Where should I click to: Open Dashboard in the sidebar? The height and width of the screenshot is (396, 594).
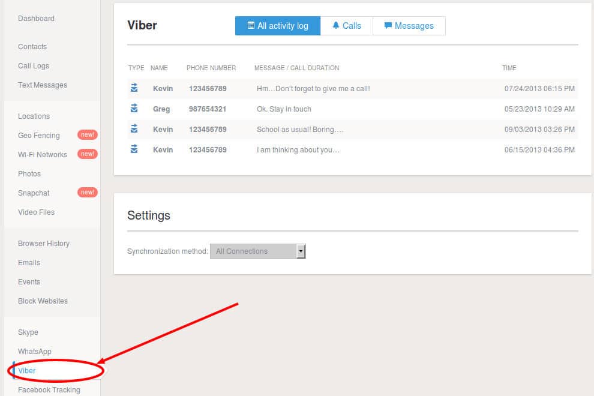pos(37,19)
